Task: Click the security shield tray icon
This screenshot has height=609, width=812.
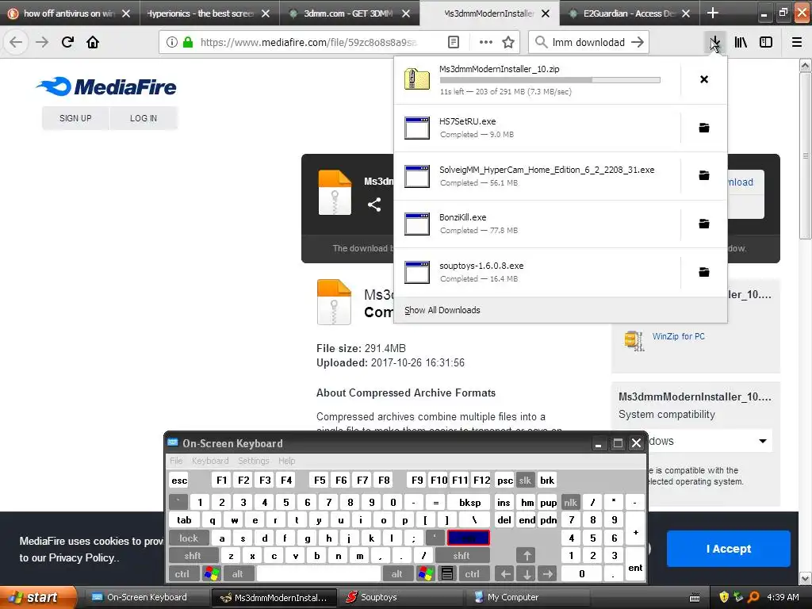Action: click(x=724, y=597)
